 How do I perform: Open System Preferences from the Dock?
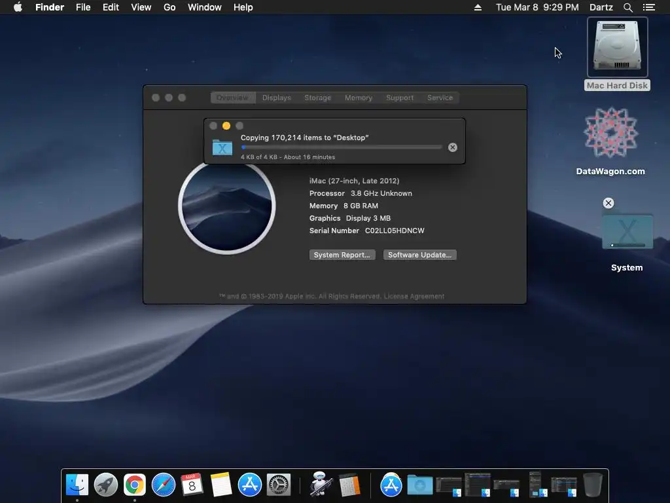click(279, 485)
